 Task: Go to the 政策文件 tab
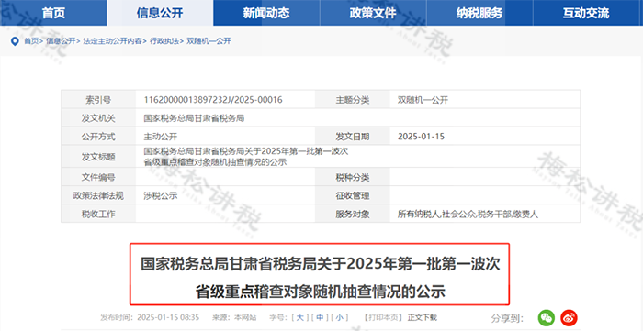pyautogui.click(x=373, y=13)
